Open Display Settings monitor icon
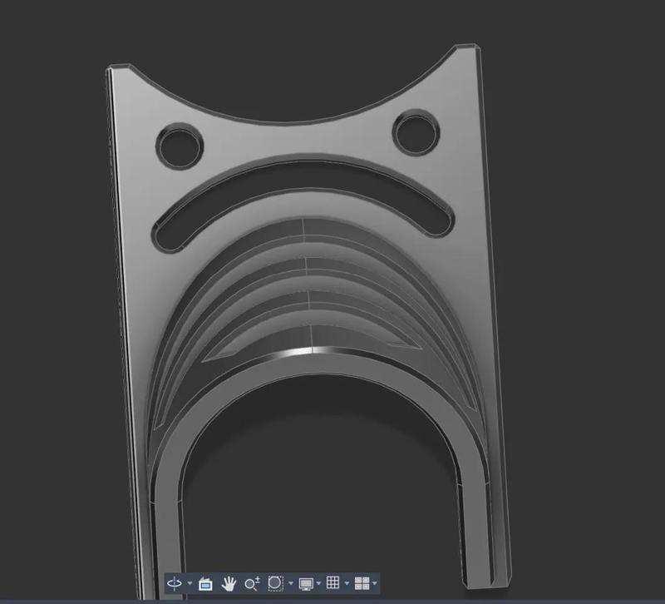 tap(306, 584)
